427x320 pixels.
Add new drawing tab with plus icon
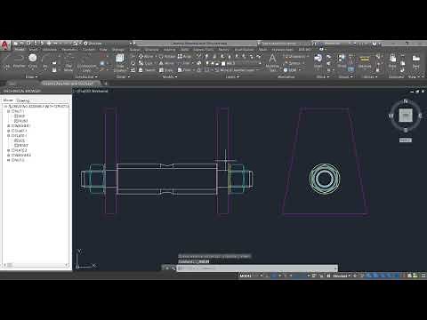click(x=106, y=84)
